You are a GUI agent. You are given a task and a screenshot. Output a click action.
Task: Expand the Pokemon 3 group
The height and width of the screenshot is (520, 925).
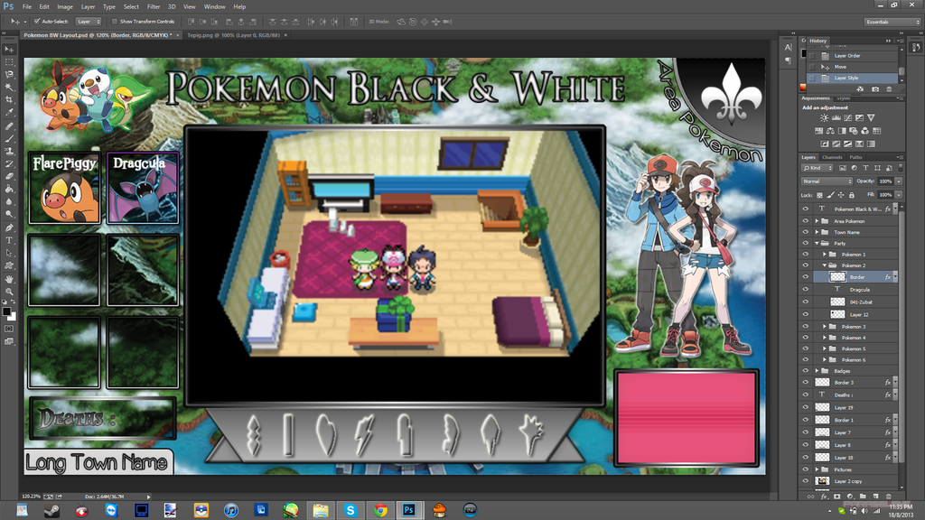(825, 326)
